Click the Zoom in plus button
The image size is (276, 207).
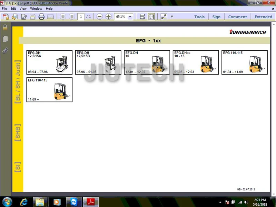108,17
